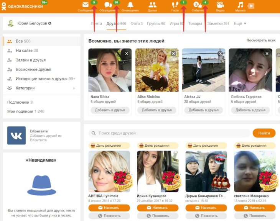The width and height of the screenshot is (280, 221).
Task: Open светлана Макаренко name link
Action: click(251, 196)
